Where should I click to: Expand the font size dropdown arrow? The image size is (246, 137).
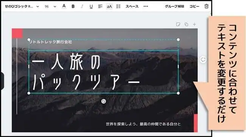point(55,6)
